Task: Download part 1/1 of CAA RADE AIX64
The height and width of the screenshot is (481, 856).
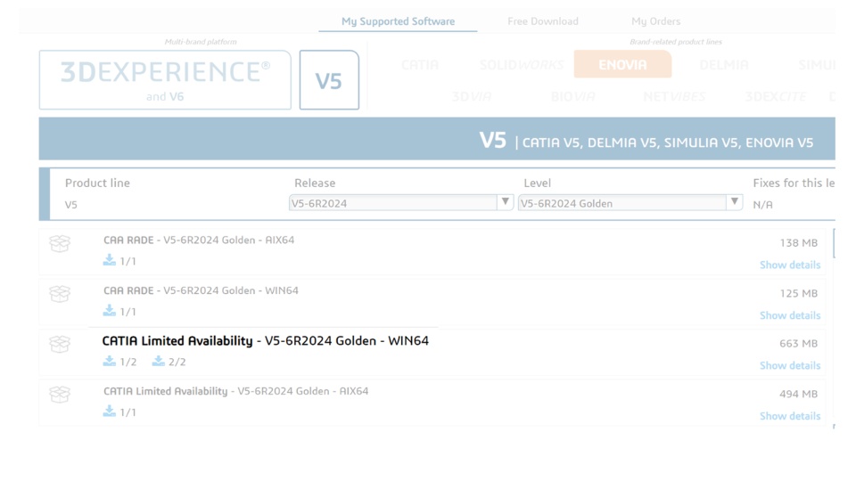Action: [110, 260]
